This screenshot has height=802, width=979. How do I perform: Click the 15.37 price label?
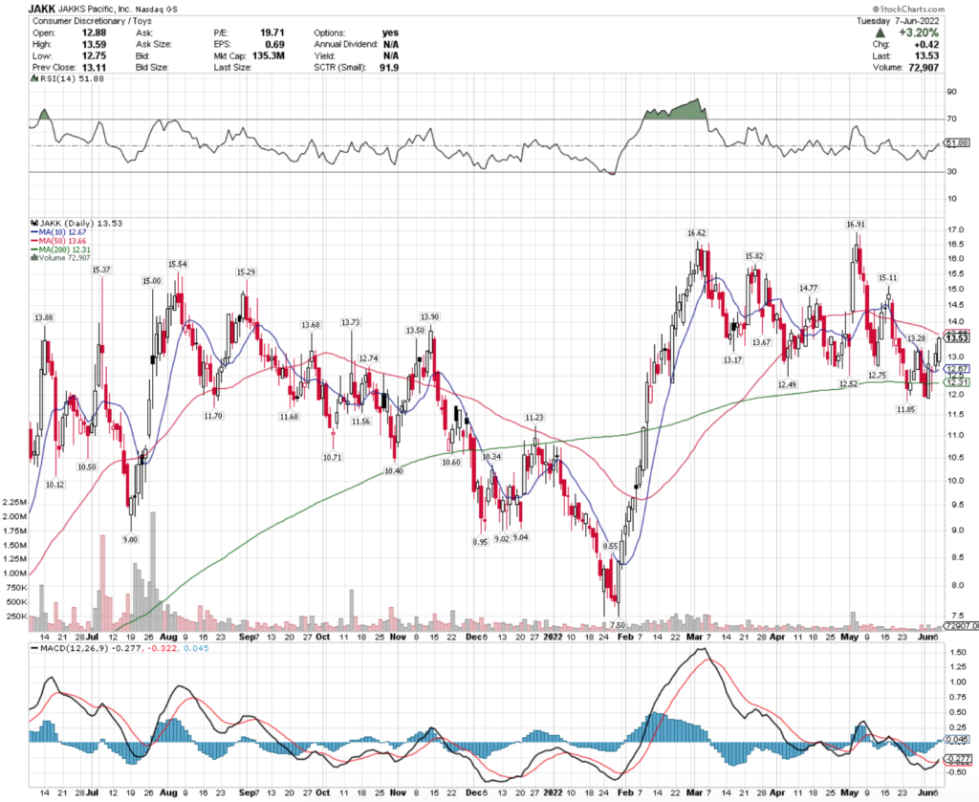tap(101, 270)
